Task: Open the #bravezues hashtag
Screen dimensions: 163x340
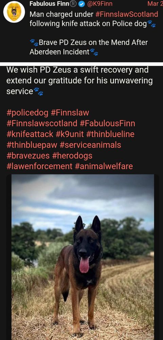Action: pos(29,156)
